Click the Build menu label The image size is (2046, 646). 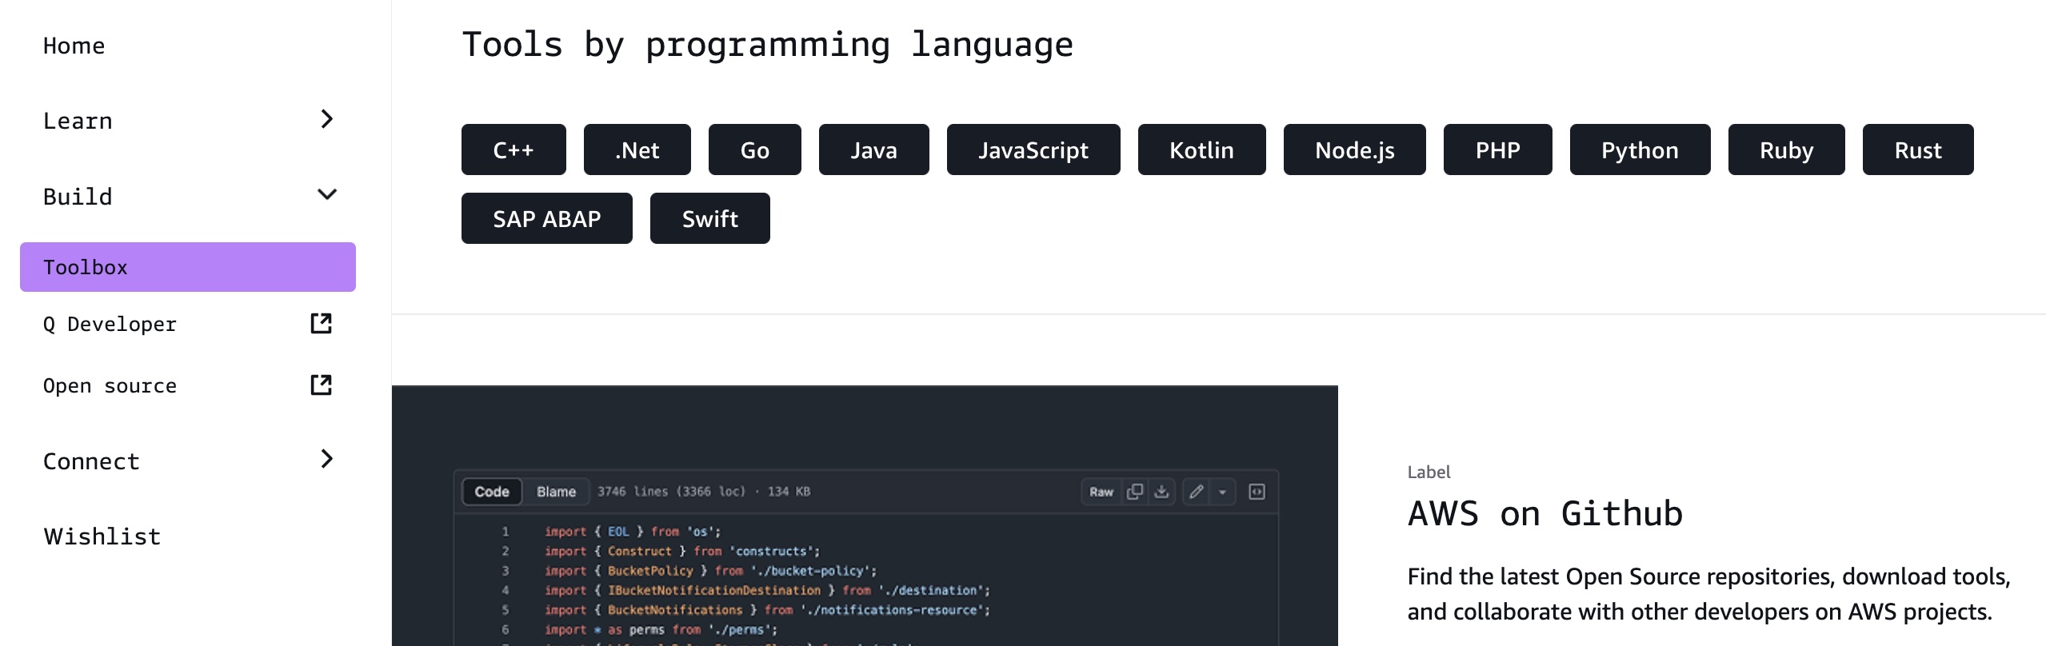click(x=78, y=197)
